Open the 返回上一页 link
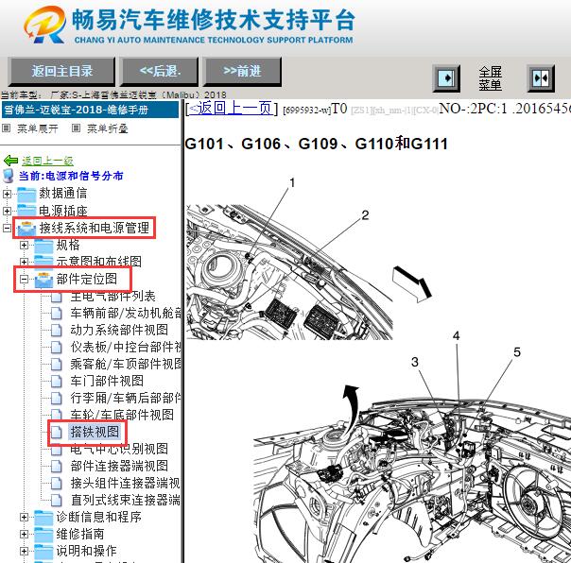The height and width of the screenshot is (563, 571). coord(232,109)
